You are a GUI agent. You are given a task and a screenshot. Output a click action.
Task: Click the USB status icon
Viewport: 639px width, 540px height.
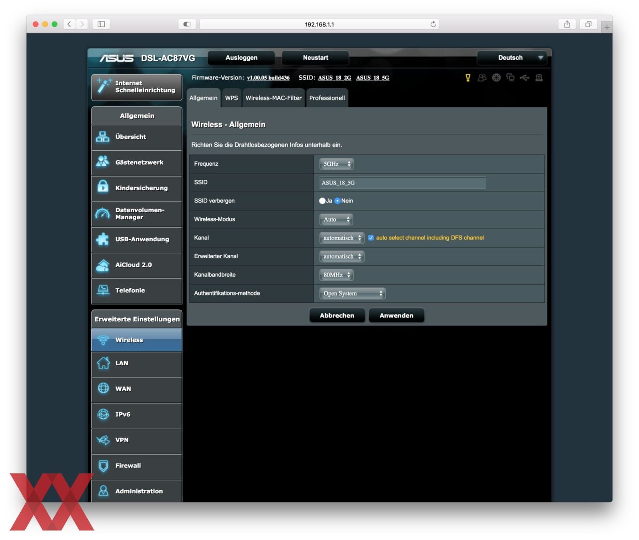(524, 77)
